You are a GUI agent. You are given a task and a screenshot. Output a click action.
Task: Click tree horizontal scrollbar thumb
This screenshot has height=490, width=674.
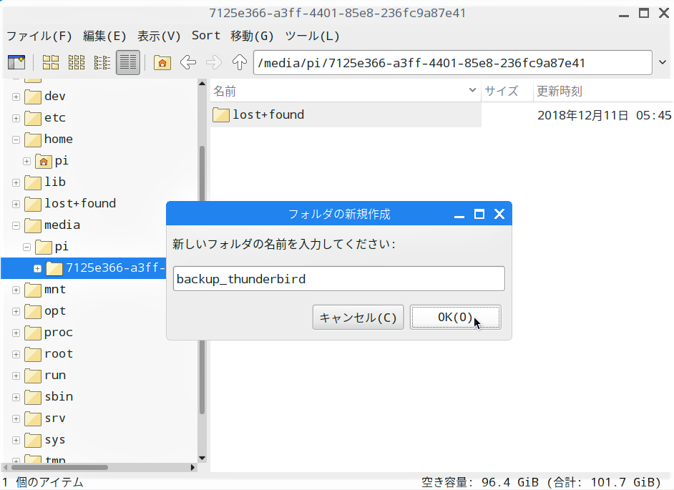60,467
